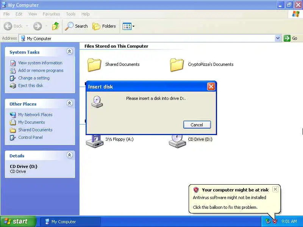This screenshot has width=303, height=227.
Task: Cancel the Insert disk dialog
Action: 197,125
